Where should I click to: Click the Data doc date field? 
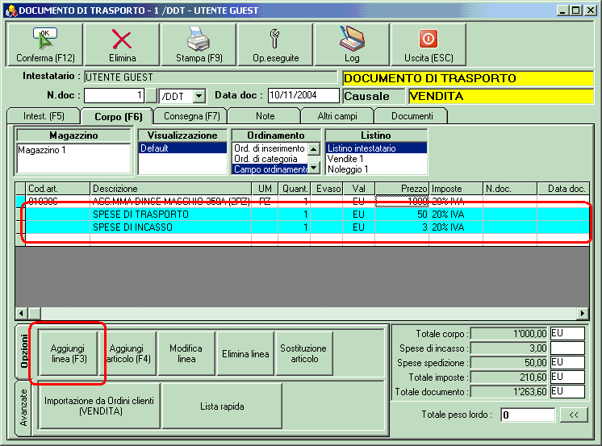(304, 96)
